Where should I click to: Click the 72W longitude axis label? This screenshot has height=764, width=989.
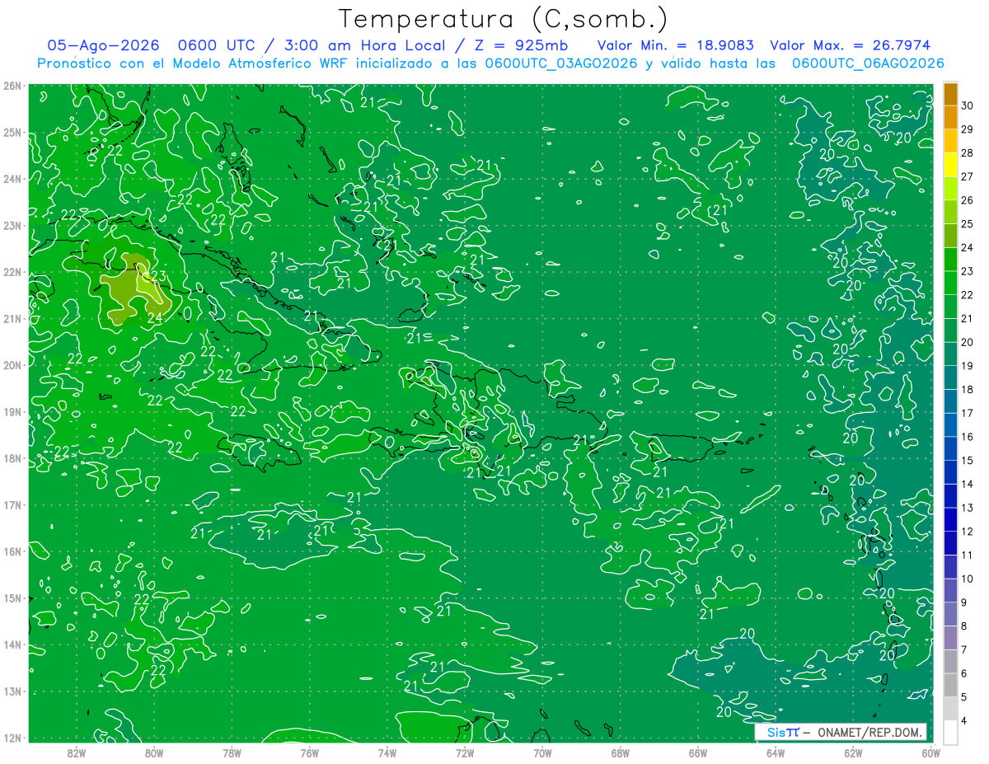[x=465, y=752]
